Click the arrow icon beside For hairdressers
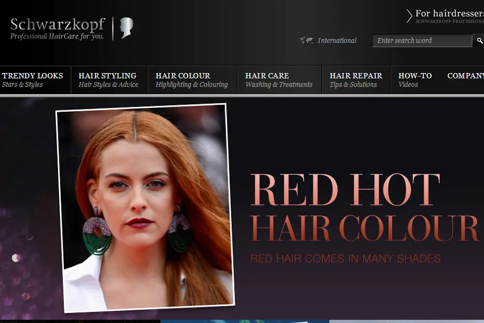This screenshot has width=484, height=323. [408, 15]
